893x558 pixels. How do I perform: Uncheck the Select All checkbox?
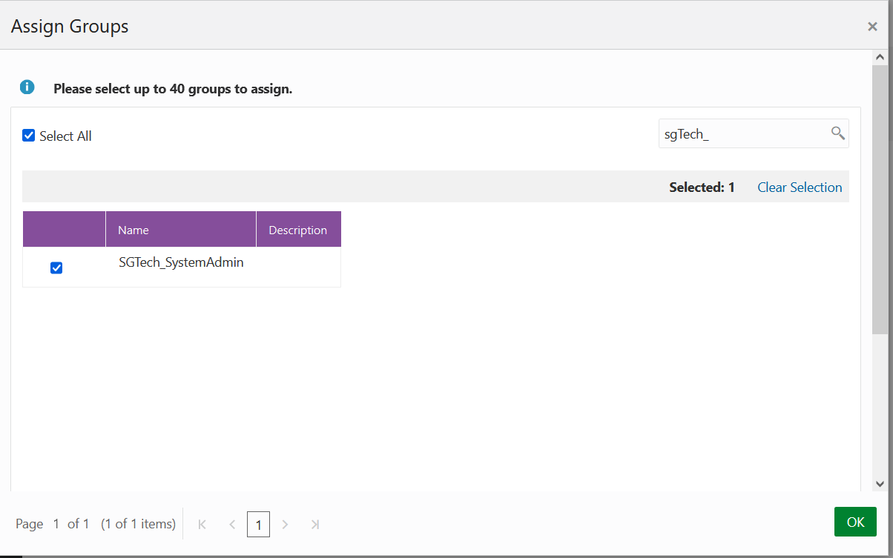[x=29, y=136]
